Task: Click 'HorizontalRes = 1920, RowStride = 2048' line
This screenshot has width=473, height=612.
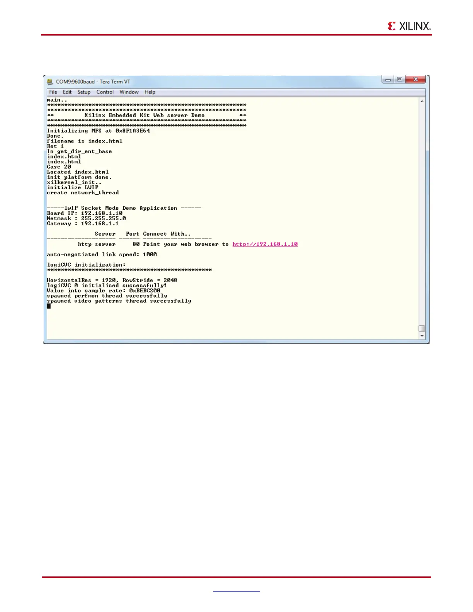Action: (x=112, y=280)
